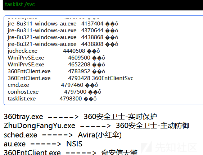This screenshot has height=155, width=203.
Task: Click the cmd.exe process row
Action: [53, 85]
